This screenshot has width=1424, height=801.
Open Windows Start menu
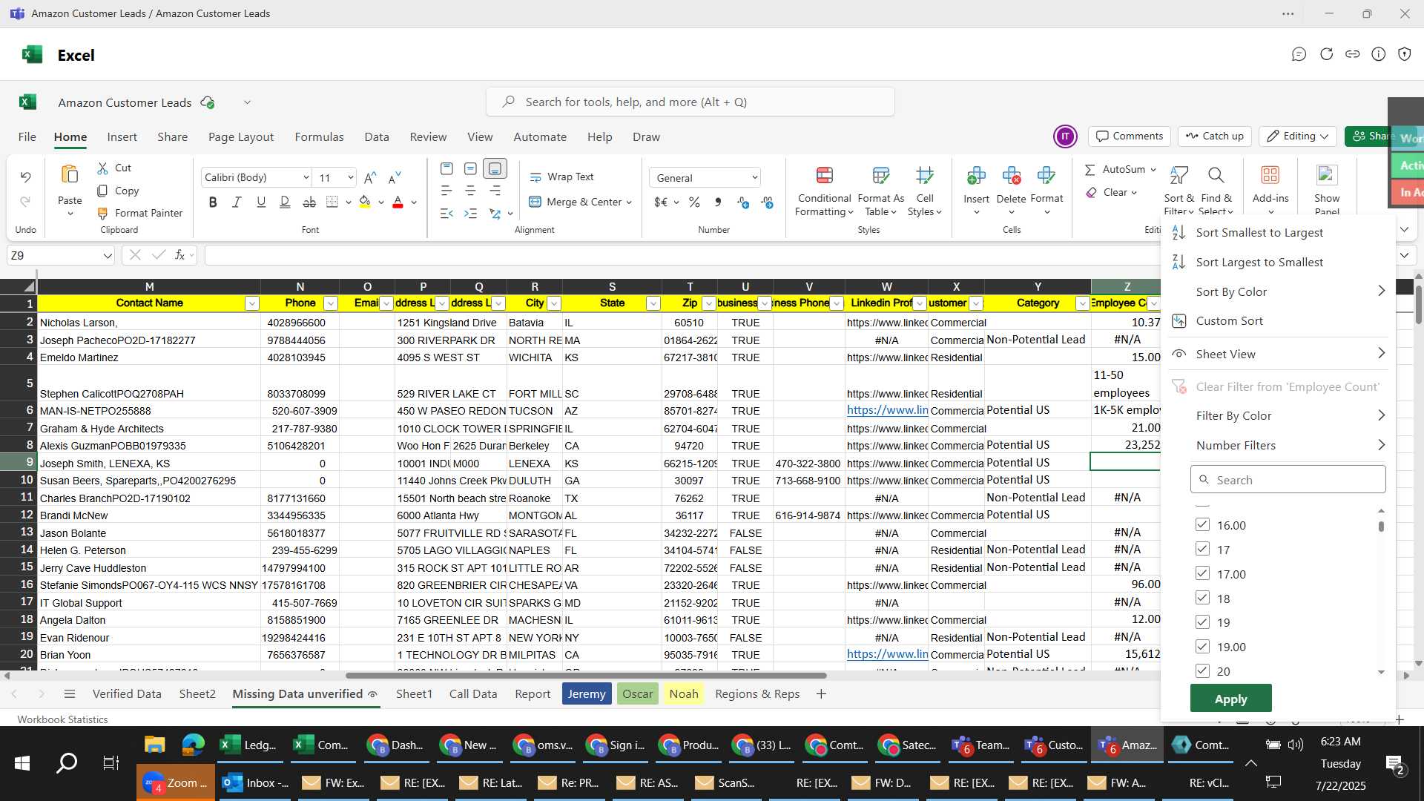(x=22, y=763)
